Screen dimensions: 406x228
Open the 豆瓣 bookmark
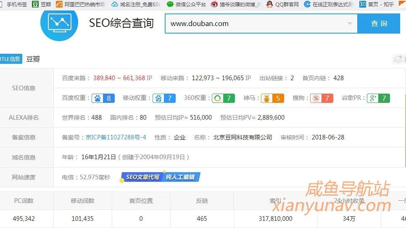pos(42,4)
